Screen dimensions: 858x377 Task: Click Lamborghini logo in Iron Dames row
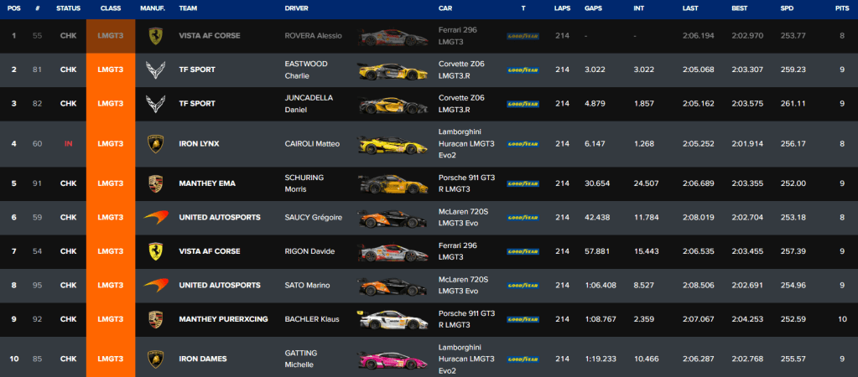[x=155, y=359]
